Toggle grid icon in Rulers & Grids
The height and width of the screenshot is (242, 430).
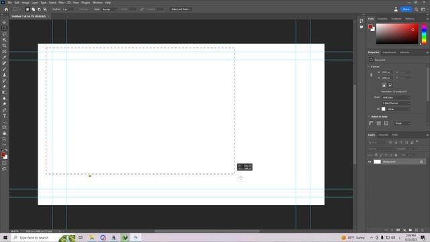[x=379, y=124]
